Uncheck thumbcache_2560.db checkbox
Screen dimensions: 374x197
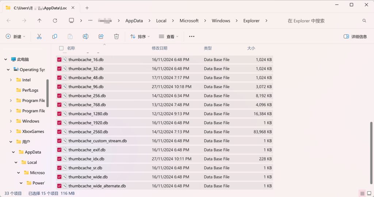[60, 132]
